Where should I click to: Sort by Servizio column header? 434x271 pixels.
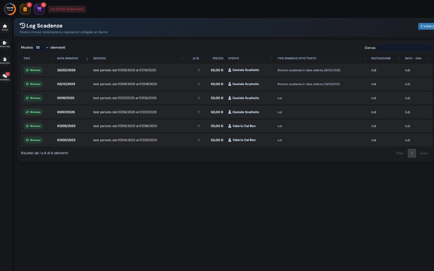pyautogui.click(x=138, y=58)
